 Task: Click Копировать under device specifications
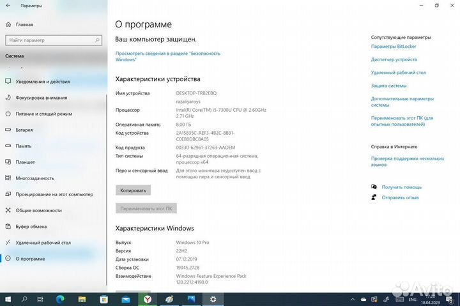tap(133, 190)
